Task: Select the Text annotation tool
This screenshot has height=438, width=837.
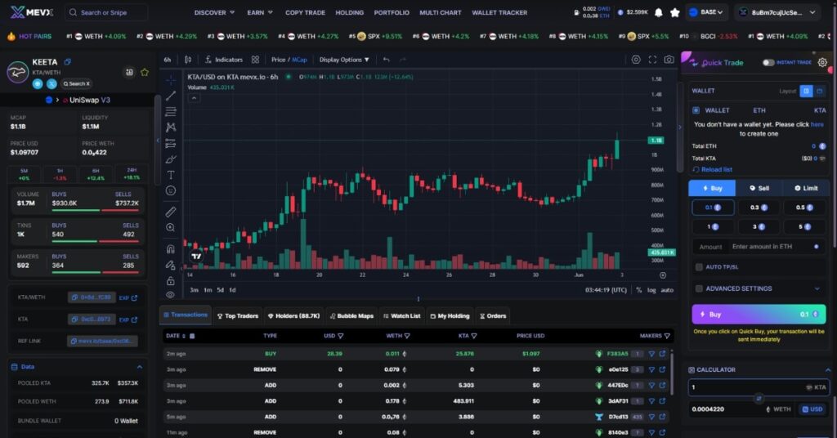Action: [171, 175]
